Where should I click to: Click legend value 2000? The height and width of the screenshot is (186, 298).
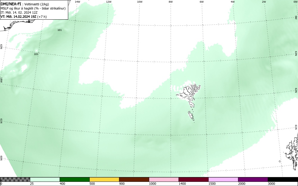[x=242, y=184]
